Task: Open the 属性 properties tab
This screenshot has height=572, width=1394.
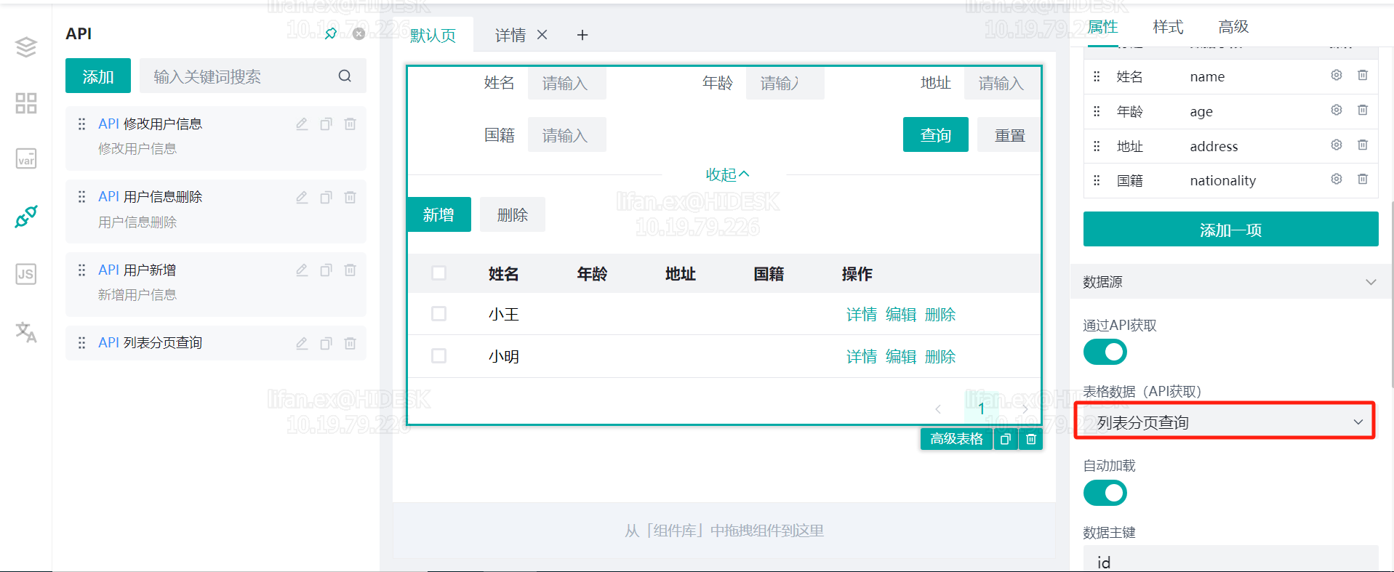Action: click(x=1102, y=27)
